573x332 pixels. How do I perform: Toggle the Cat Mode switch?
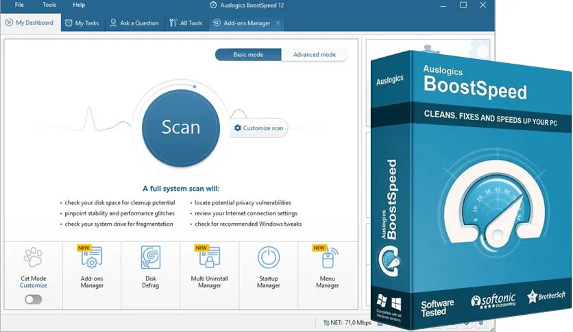[x=34, y=300]
